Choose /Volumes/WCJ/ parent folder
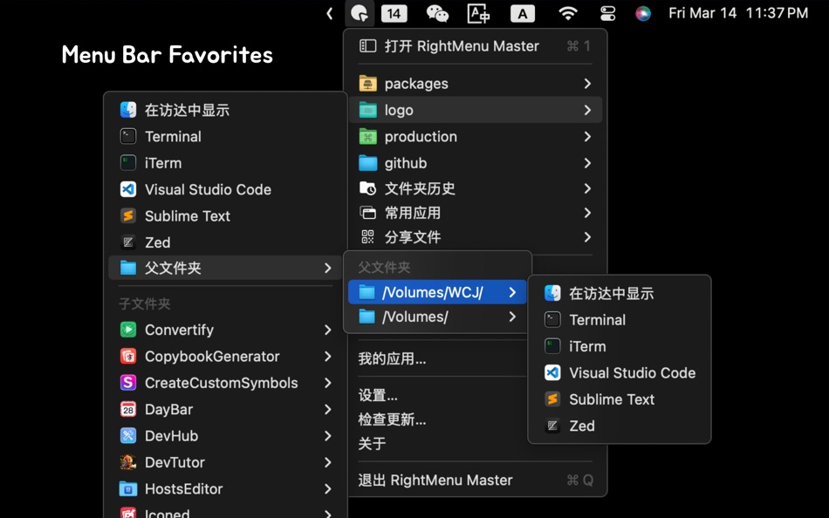The image size is (829, 518). (437, 292)
